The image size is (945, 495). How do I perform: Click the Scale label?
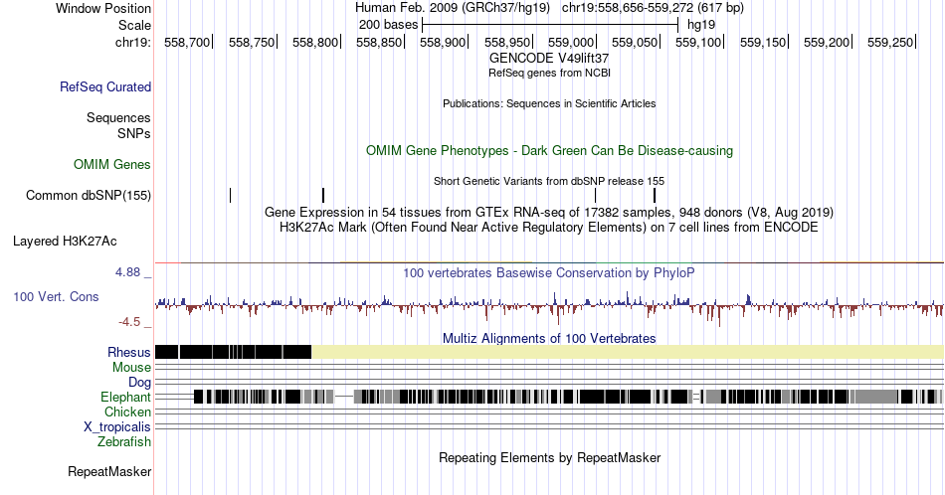[134, 25]
